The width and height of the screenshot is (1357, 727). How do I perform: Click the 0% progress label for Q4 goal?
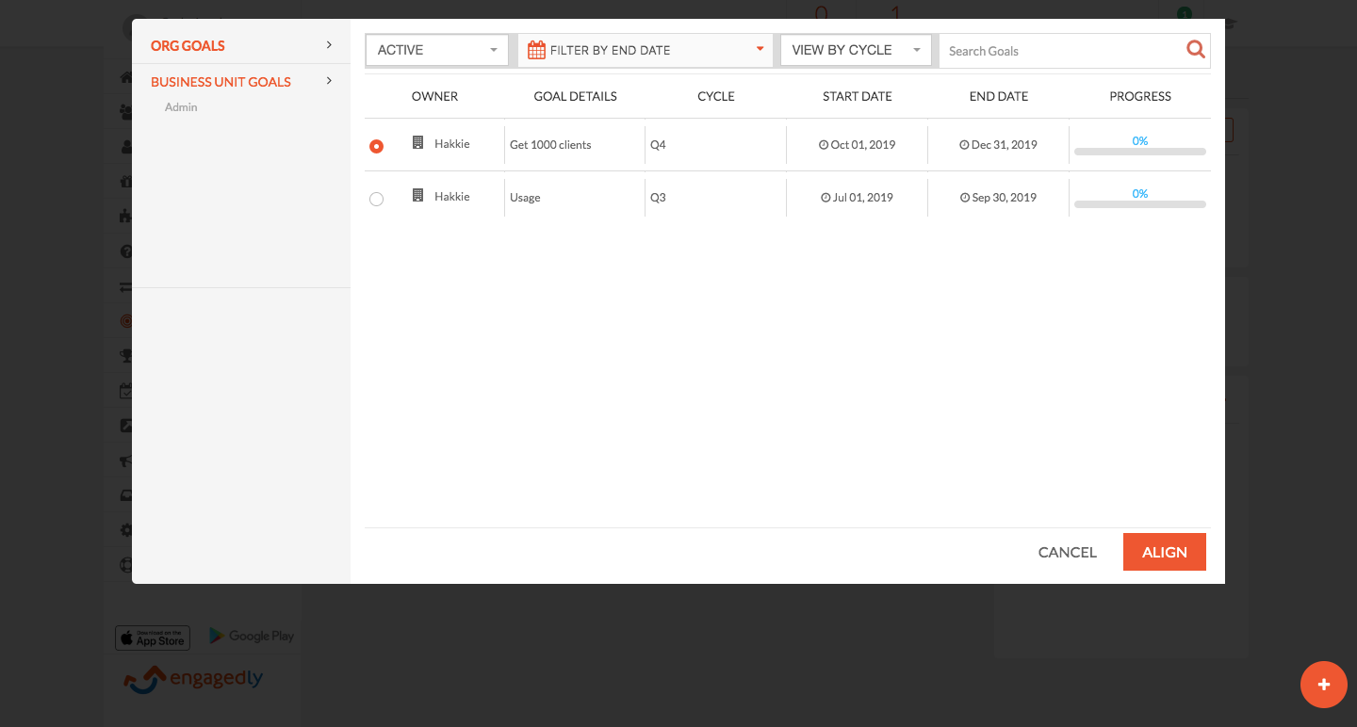click(1140, 141)
